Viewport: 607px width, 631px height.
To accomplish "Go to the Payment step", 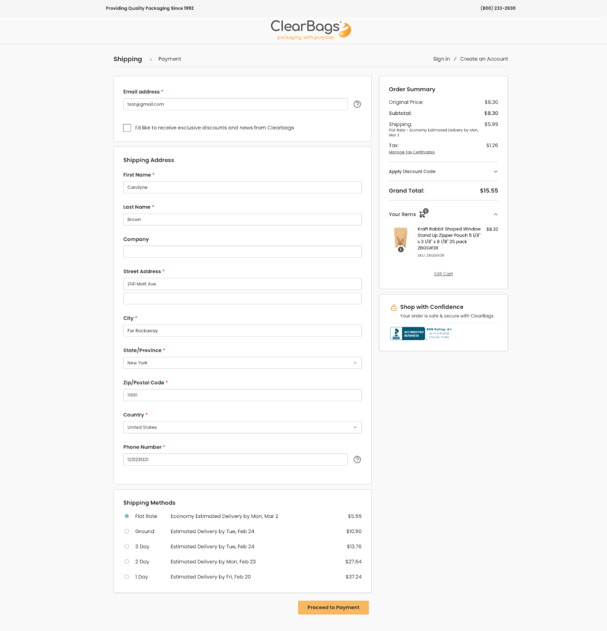I will (x=169, y=59).
